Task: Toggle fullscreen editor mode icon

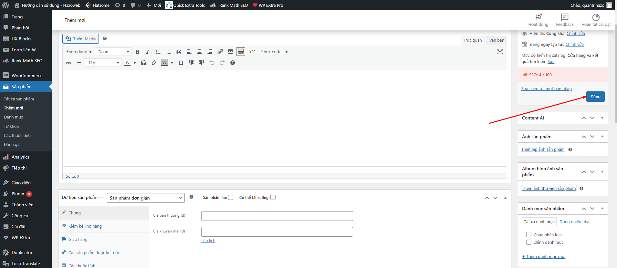Action: point(500,52)
